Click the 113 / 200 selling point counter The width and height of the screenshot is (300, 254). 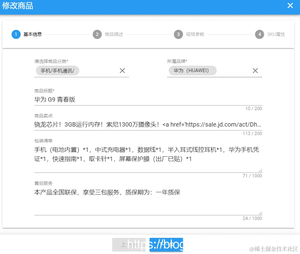pyautogui.click(x=252, y=134)
